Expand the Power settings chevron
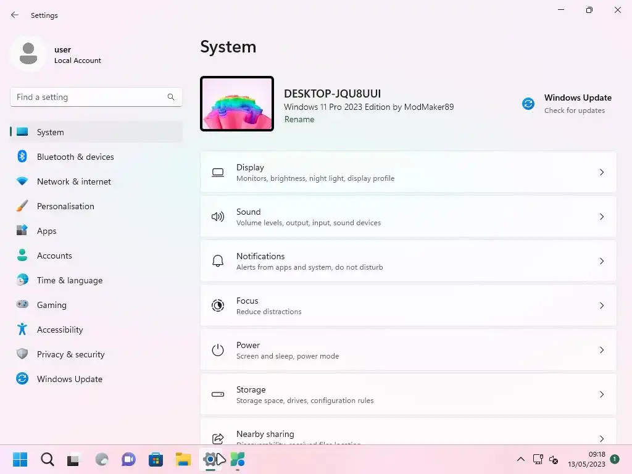The image size is (632, 474). click(601, 350)
